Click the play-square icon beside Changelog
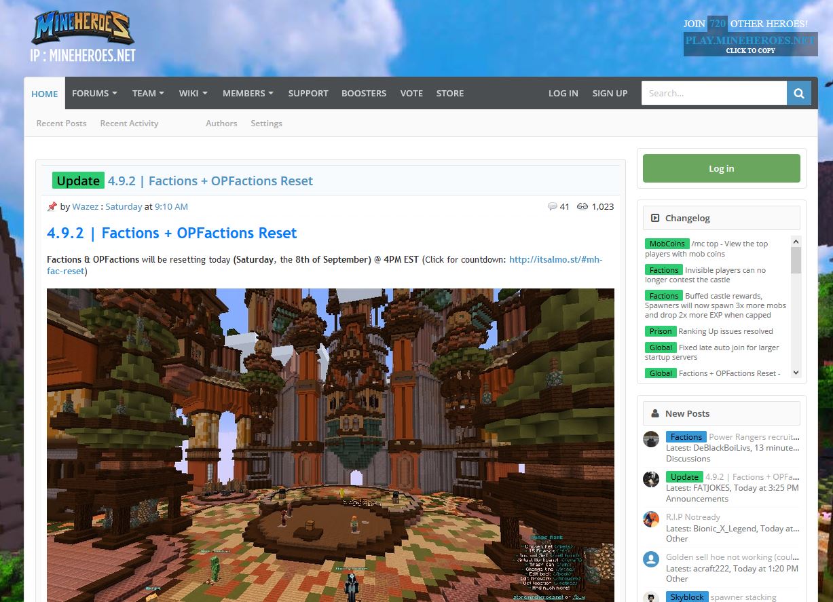Viewport: 833px width, 602px height. [654, 218]
